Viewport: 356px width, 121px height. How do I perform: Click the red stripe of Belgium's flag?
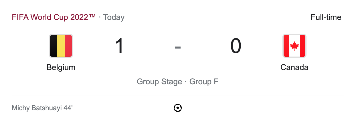click(68, 46)
